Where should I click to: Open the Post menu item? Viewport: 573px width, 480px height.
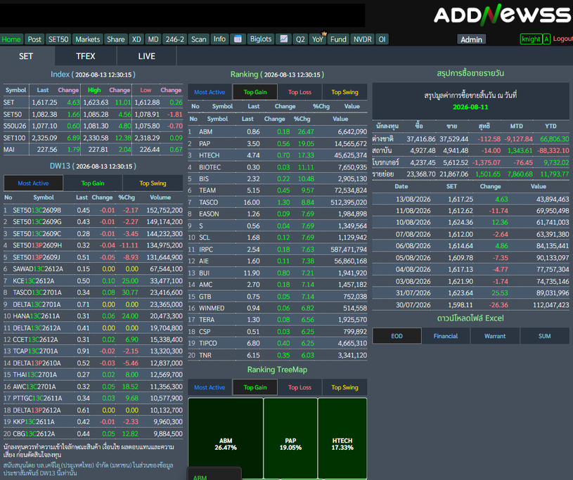coord(34,39)
